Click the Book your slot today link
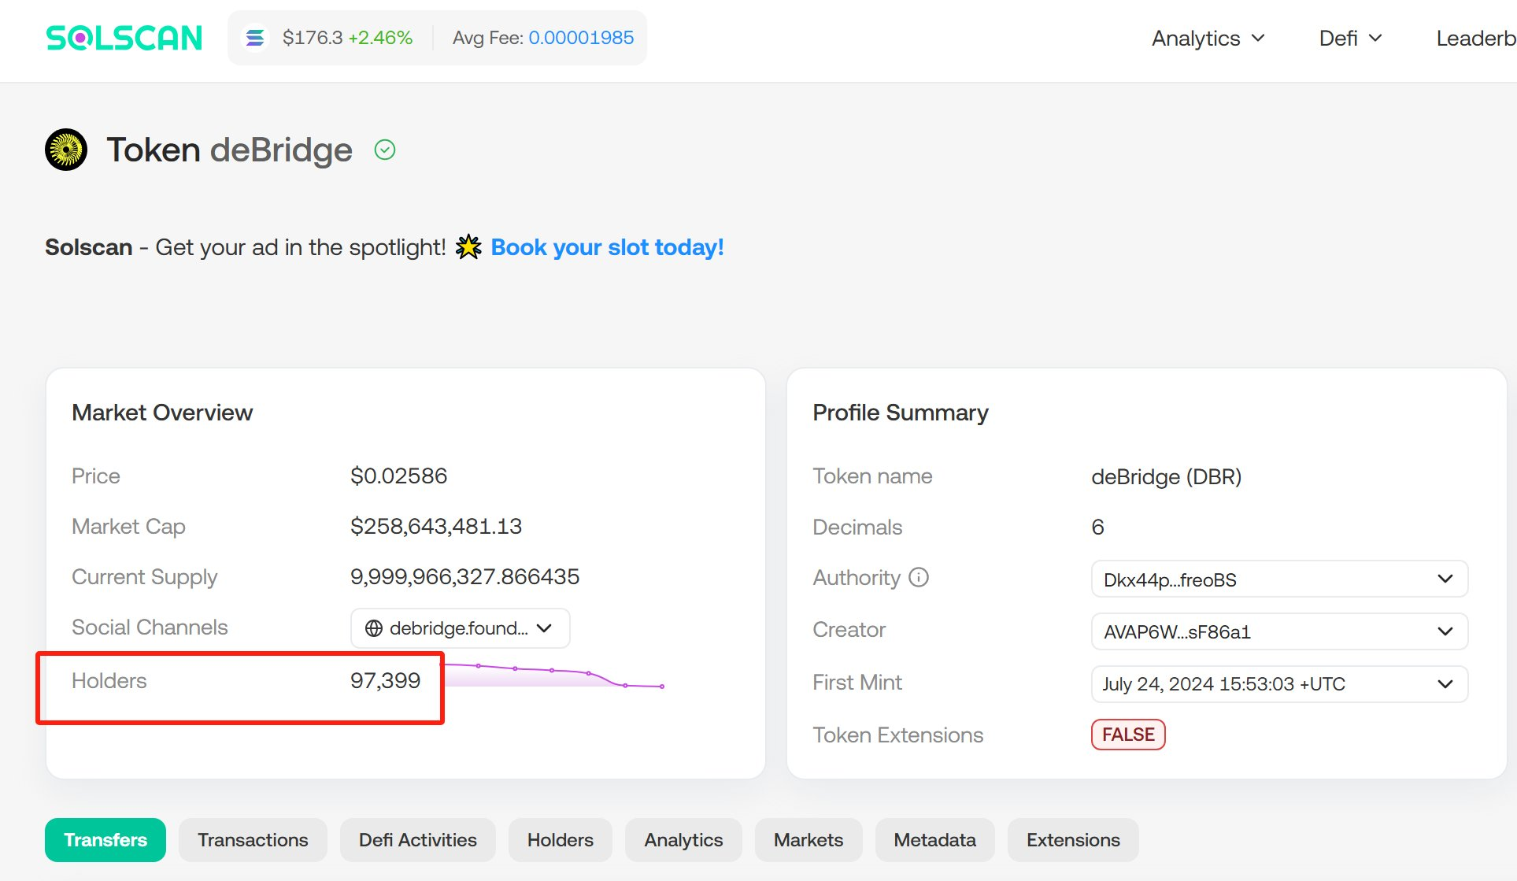The width and height of the screenshot is (1517, 881). 607,247
